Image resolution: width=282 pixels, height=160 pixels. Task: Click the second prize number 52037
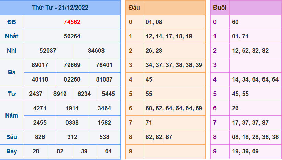48,51
